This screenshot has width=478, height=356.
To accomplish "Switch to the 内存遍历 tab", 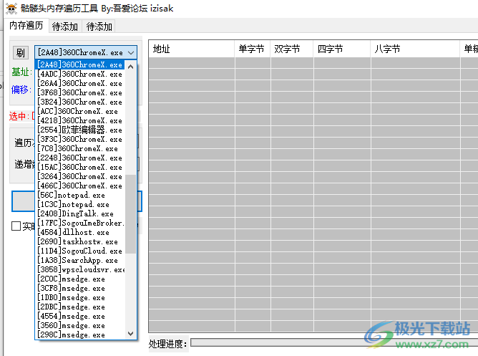I will pyautogui.click(x=26, y=27).
